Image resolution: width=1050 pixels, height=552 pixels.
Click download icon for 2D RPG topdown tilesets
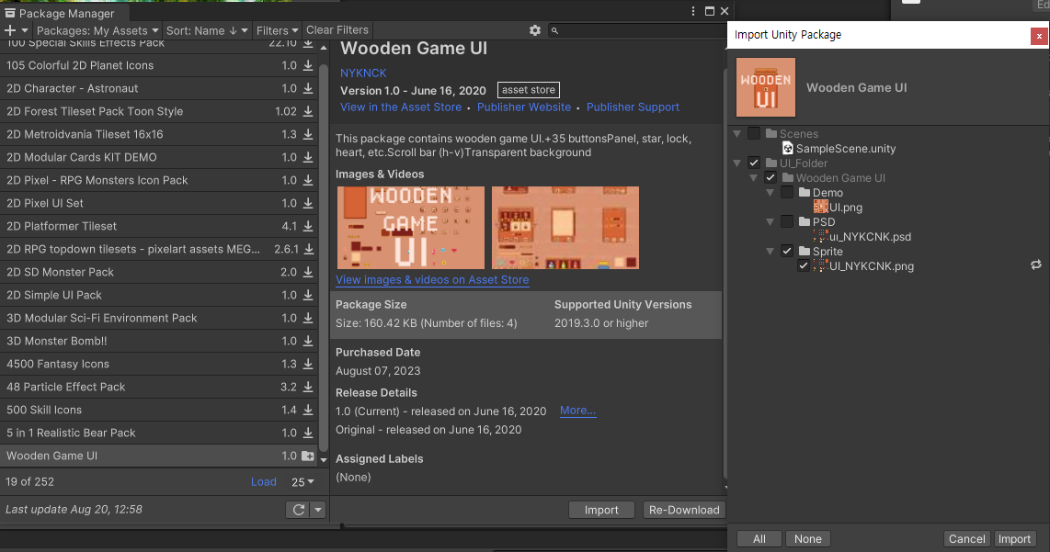[x=308, y=249]
